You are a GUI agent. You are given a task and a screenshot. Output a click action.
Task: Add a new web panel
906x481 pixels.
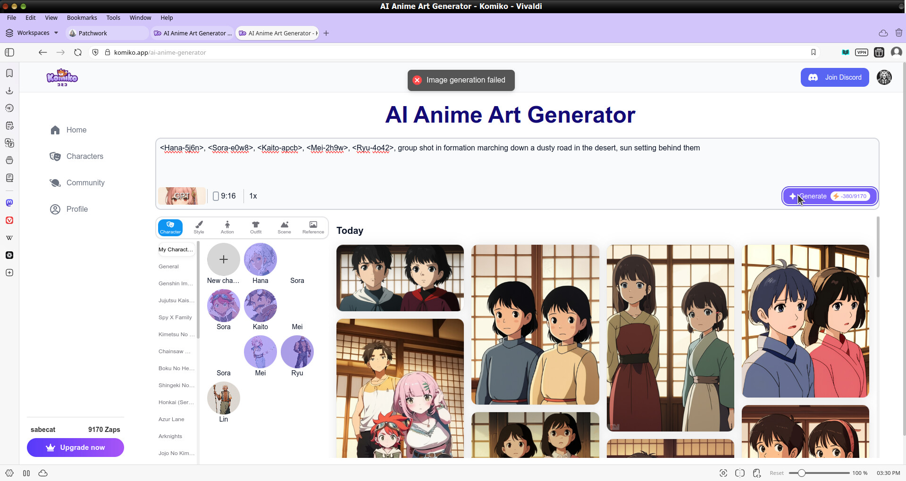tap(9, 273)
